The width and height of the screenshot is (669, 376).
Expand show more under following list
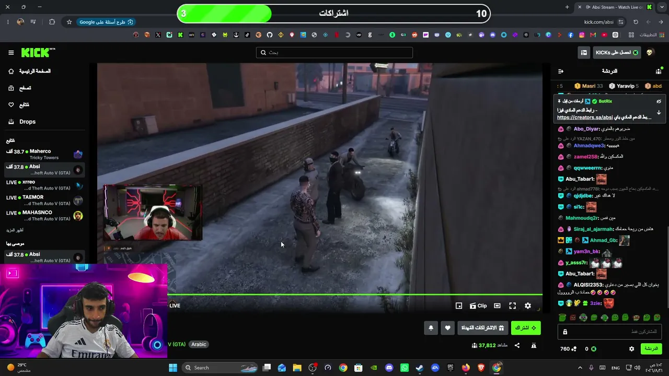click(x=15, y=230)
